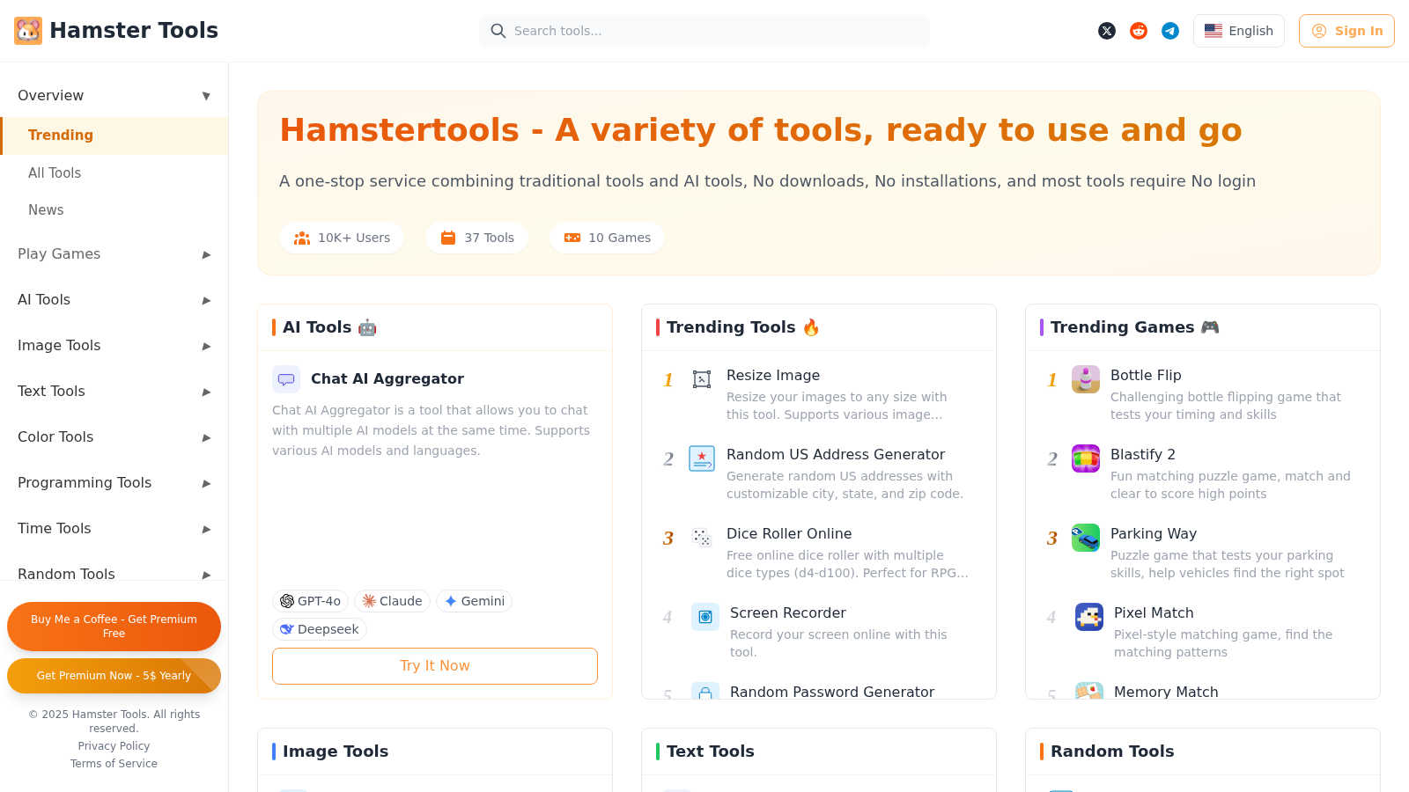Click the Chat AI Aggregator icon
Image resolution: width=1409 pixels, height=792 pixels.
point(286,379)
